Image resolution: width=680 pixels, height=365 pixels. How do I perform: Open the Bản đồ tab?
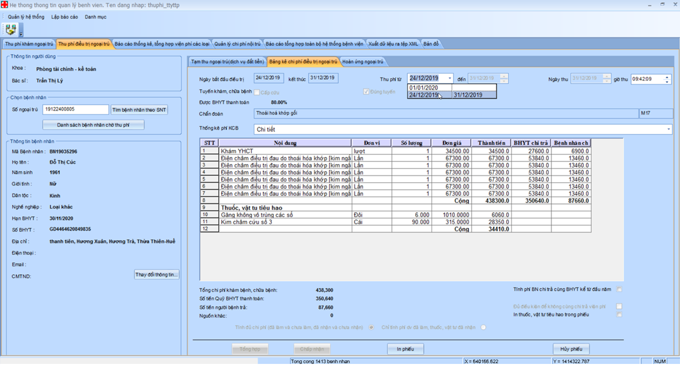(x=431, y=44)
